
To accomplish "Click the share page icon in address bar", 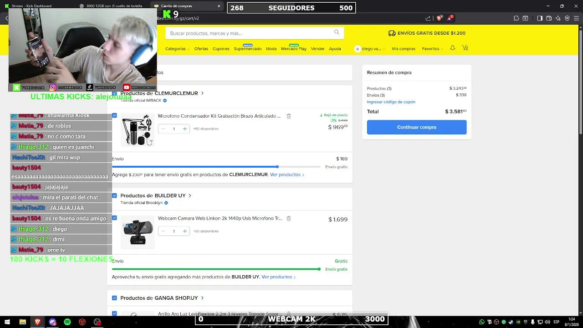I will click(x=428, y=18).
